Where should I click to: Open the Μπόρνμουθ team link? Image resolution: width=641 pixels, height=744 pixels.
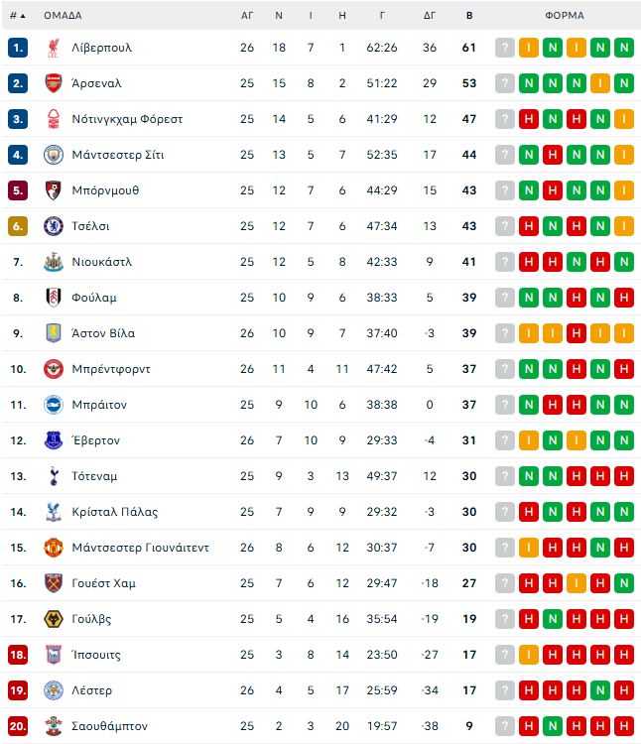click(105, 190)
